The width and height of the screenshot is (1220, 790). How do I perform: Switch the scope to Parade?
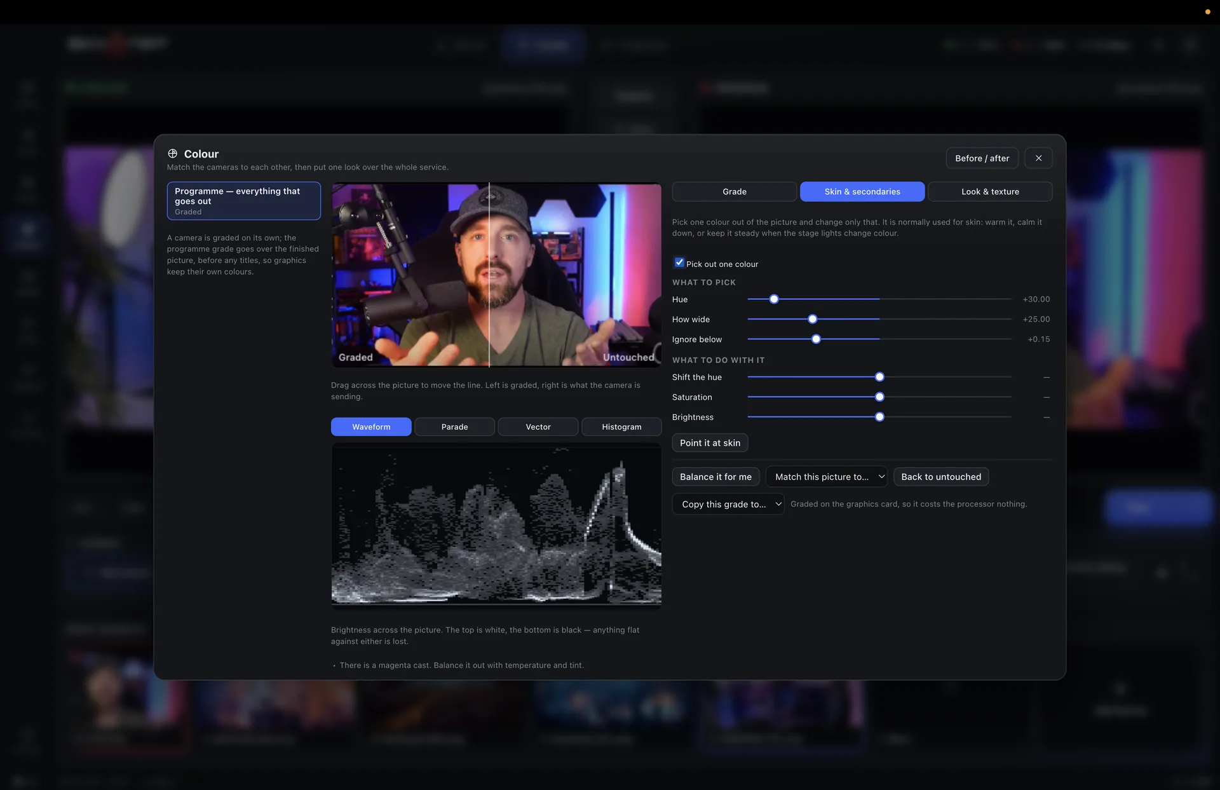[454, 426]
